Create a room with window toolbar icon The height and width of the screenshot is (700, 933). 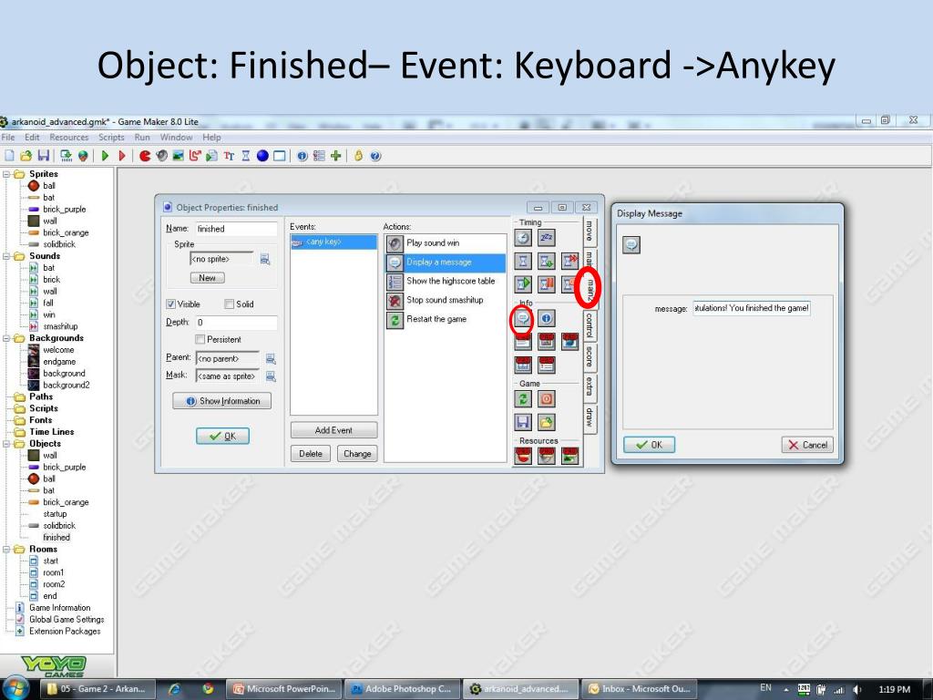tap(279, 156)
